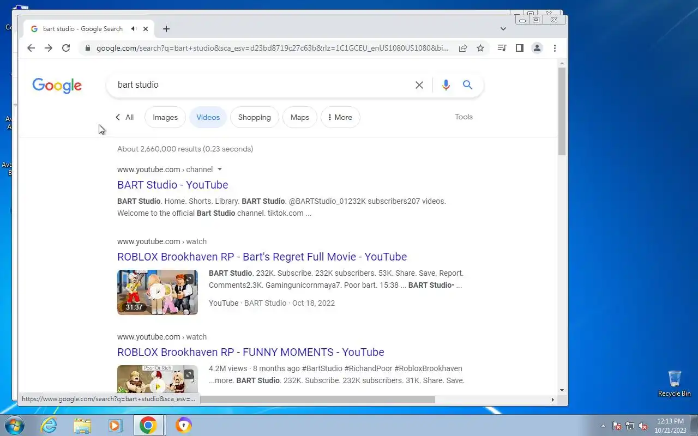This screenshot has height=436, width=698.
Task: Click the browser forward arrow
Action: point(49,48)
